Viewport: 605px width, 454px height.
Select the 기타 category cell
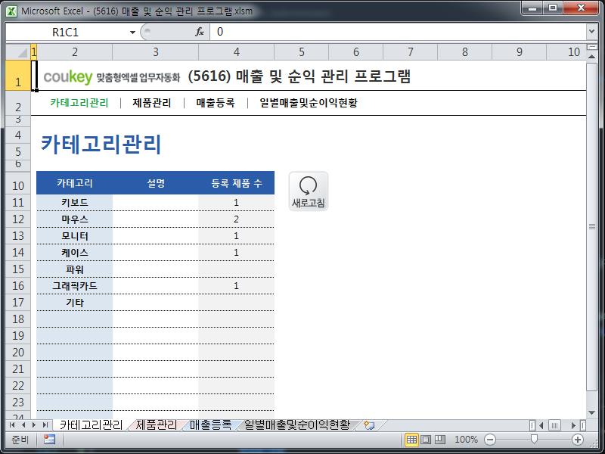point(74,302)
